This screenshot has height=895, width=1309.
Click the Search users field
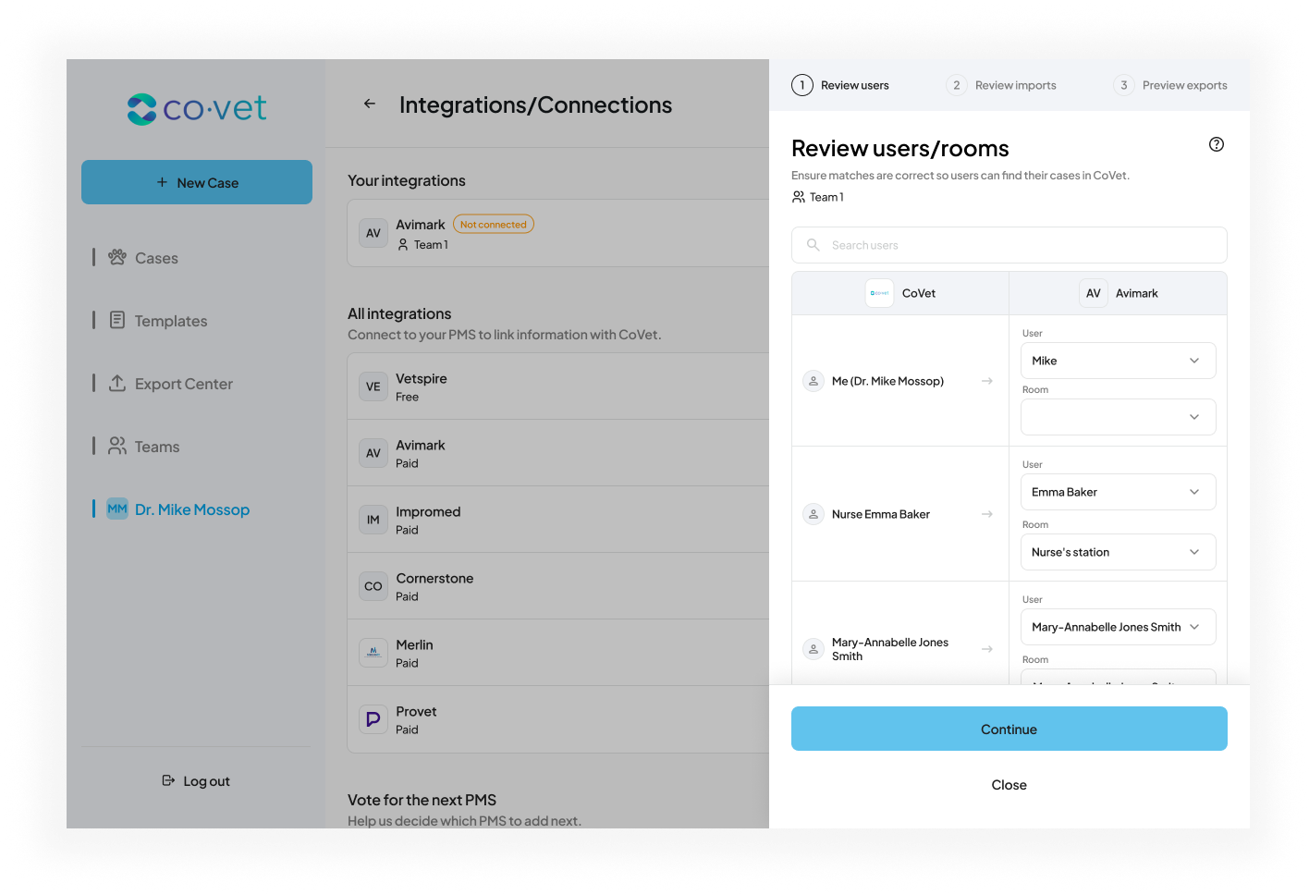1009,245
